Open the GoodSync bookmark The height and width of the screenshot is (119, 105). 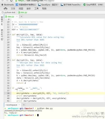point(48,5)
